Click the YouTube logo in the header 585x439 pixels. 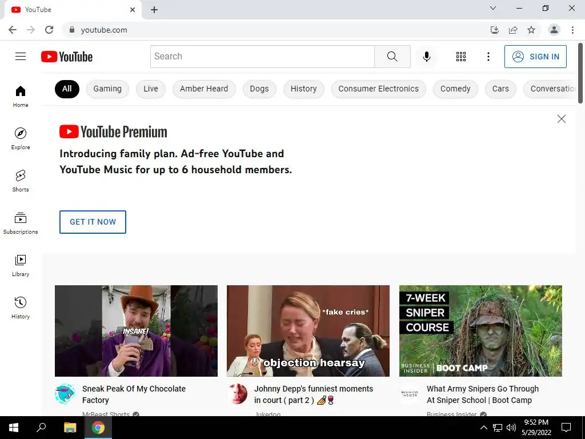click(x=67, y=57)
